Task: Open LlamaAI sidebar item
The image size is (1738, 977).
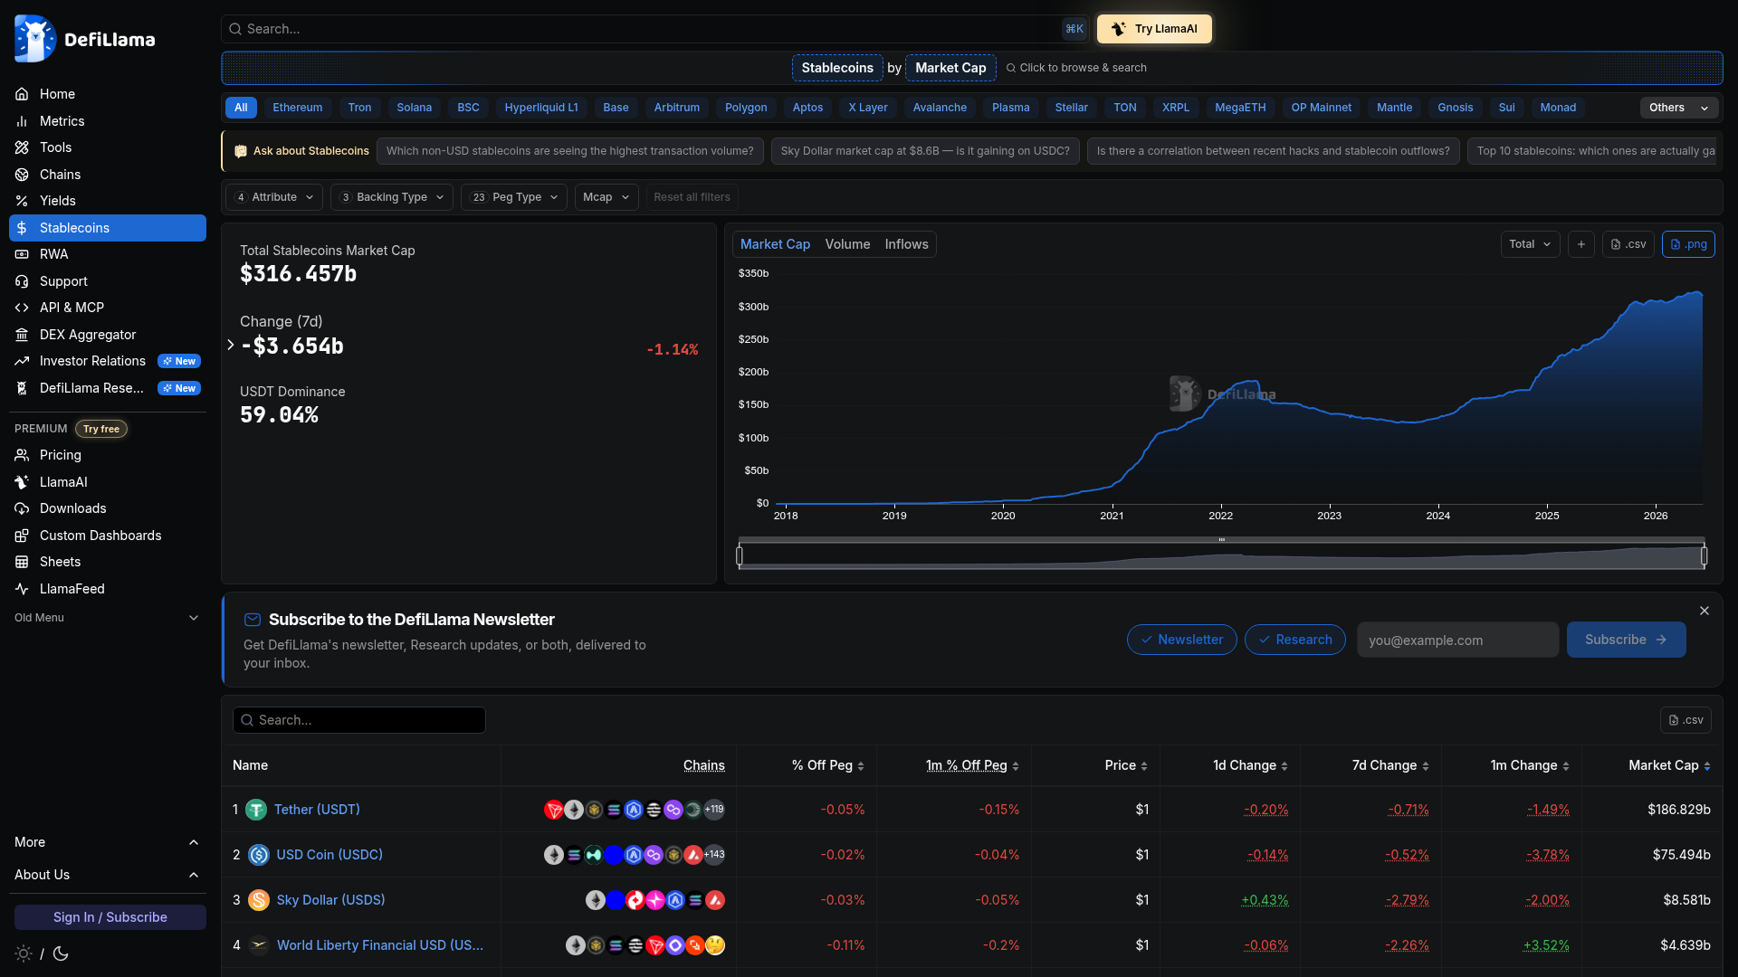Action: 108,482
